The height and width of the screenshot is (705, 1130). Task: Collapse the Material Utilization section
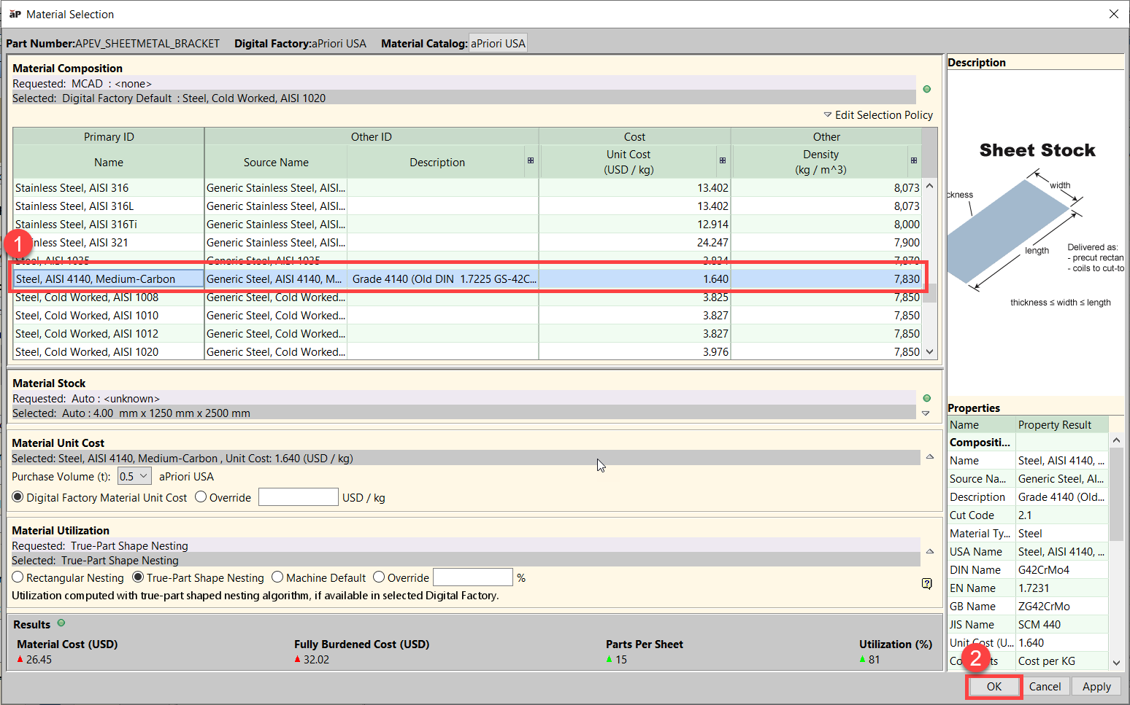tap(930, 551)
